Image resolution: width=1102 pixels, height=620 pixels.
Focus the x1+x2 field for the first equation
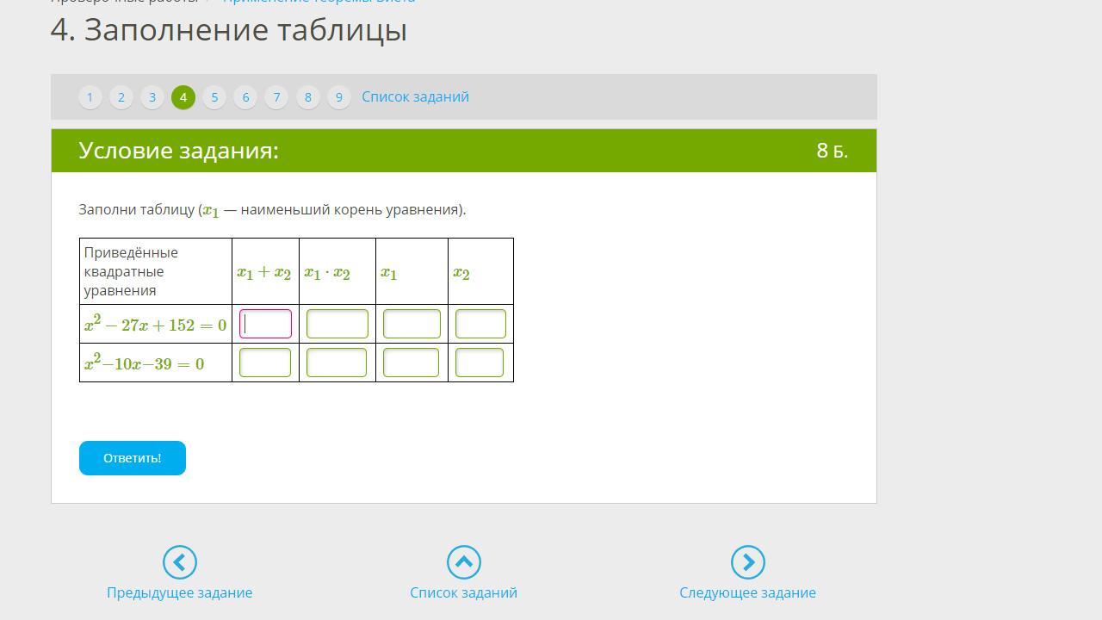pyautogui.click(x=265, y=324)
